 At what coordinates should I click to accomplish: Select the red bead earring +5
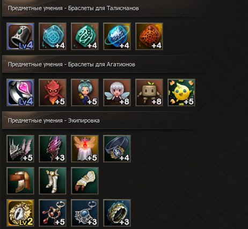pyautogui.click(x=53, y=213)
